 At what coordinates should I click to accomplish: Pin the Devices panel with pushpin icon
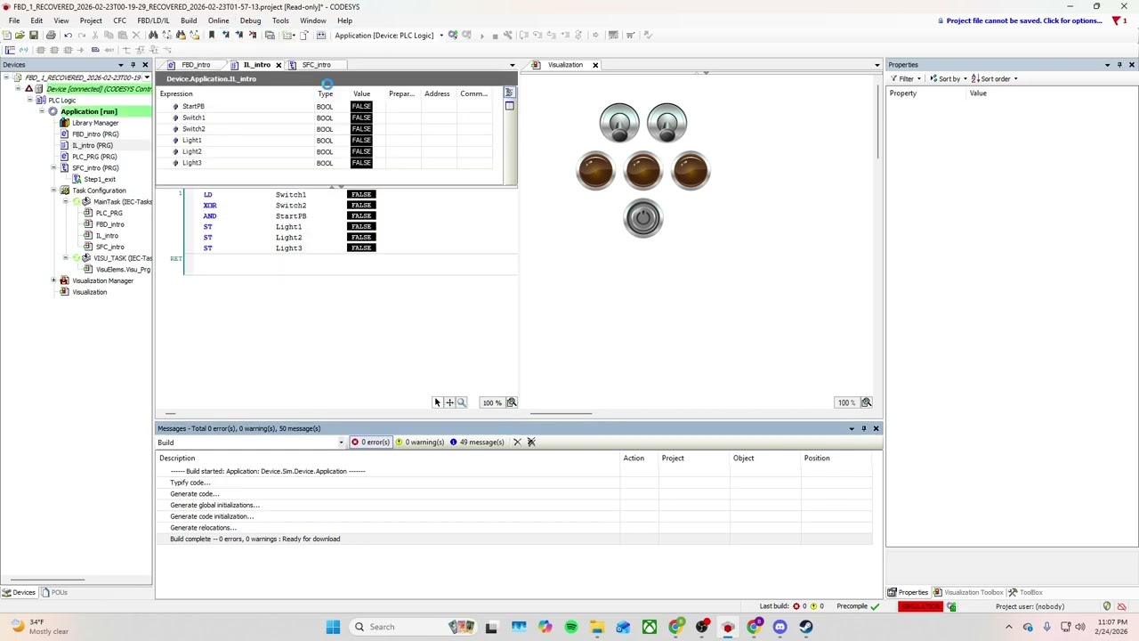(x=133, y=64)
